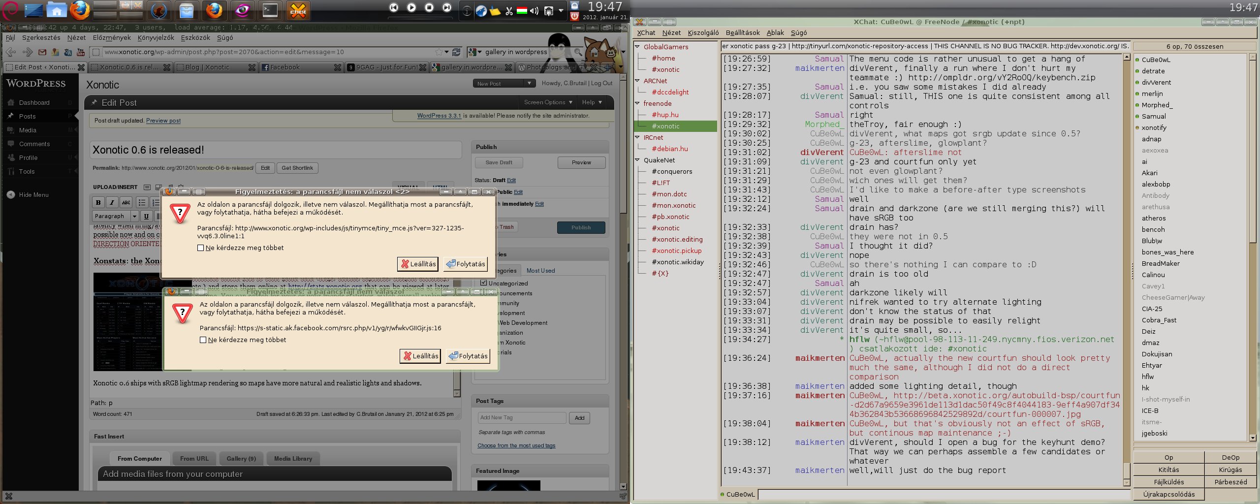Skip to previous track in the panel player
This screenshot has width=1260, height=504.
[394, 7]
